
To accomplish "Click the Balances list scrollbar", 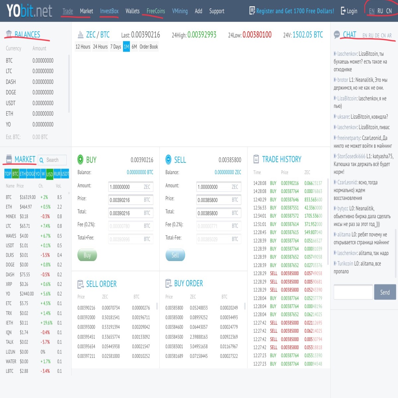I will tap(69, 84).
